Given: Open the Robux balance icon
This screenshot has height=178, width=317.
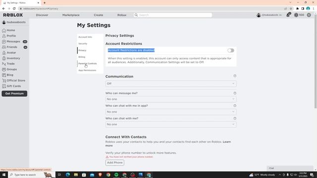Looking at the screenshot, I should 296,15.
